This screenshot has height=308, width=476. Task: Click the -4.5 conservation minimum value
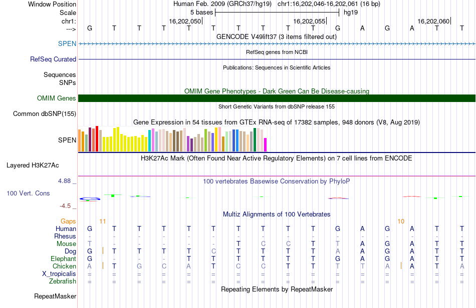click(65, 206)
